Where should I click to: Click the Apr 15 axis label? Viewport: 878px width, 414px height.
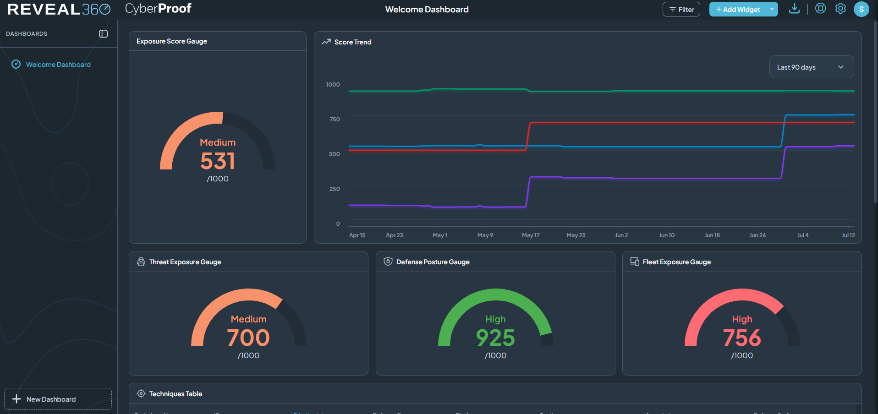pyautogui.click(x=357, y=235)
